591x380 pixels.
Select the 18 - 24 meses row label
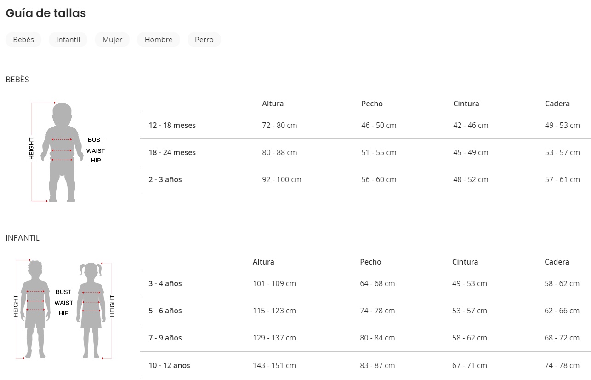(172, 152)
